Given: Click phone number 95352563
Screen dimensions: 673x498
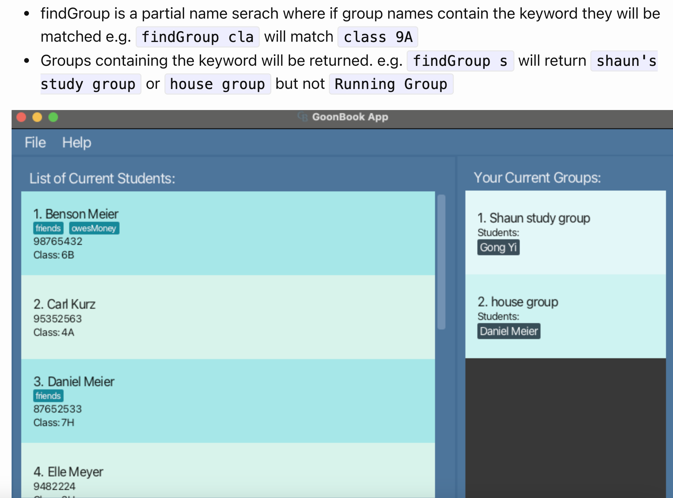Looking at the screenshot, I should click(x=58, y=319).
